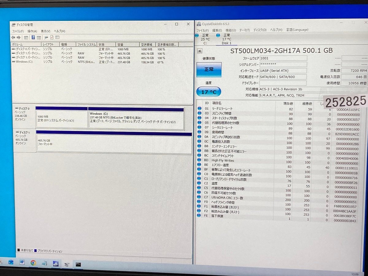Select the Windows (C:) 237.48 GB partition block
The height and width of the screenshot is (276, 368).
[136, 118]
